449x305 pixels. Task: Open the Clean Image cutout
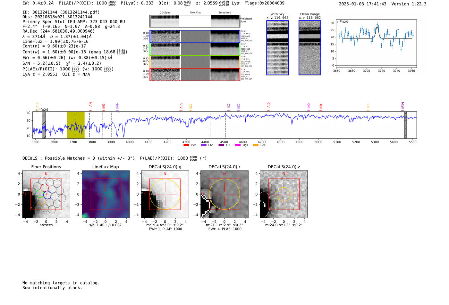click(x=310, y=48)
